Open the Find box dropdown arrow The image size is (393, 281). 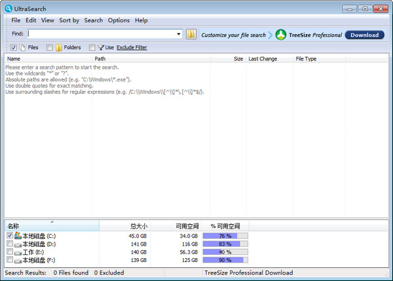tap(178, 34)
